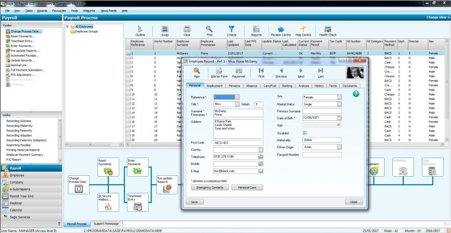Open the Wizards menu

(42, 11)
